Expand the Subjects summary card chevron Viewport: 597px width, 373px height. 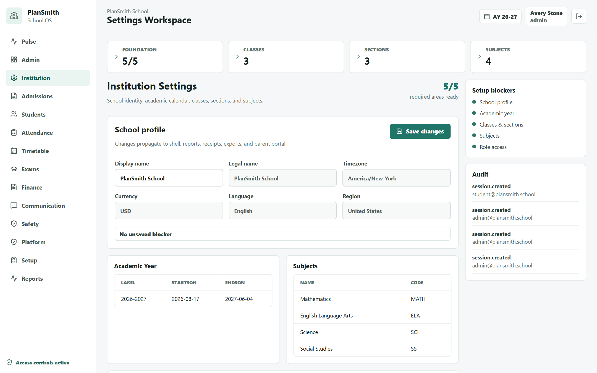[x=480, y=57]
